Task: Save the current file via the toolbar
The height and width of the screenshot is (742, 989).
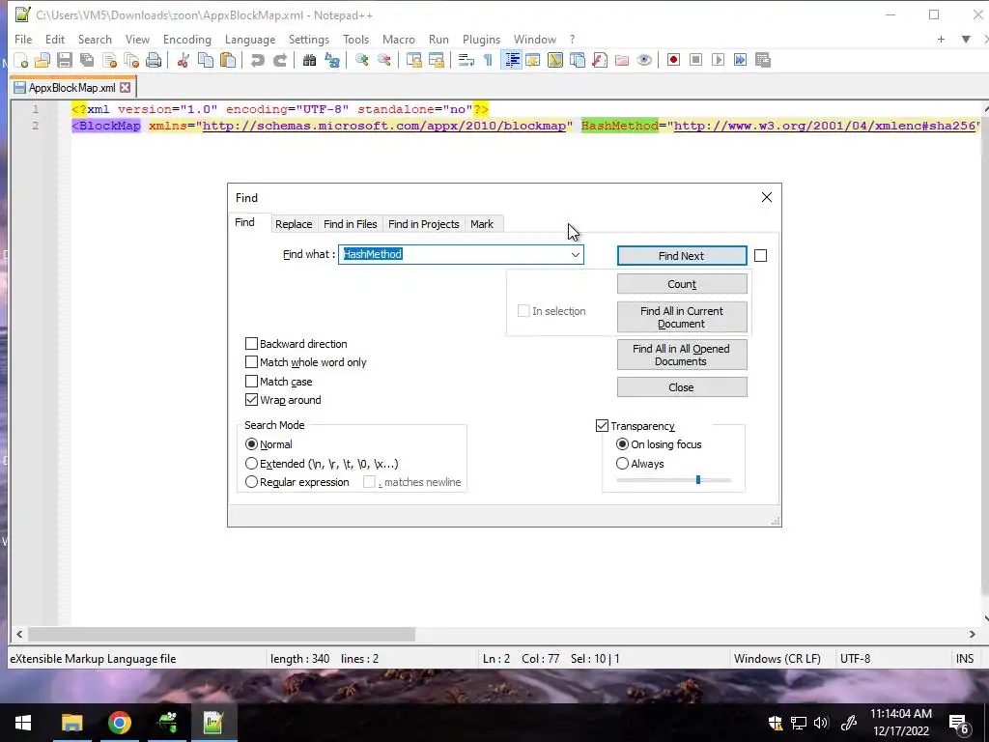Action: pos(65,60)
